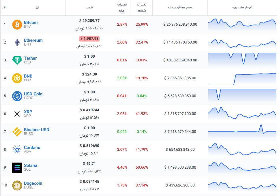Click Bitcoin volume $ 26,376,208,910.00
Screen dimensions: 277x196
point(180,24)
